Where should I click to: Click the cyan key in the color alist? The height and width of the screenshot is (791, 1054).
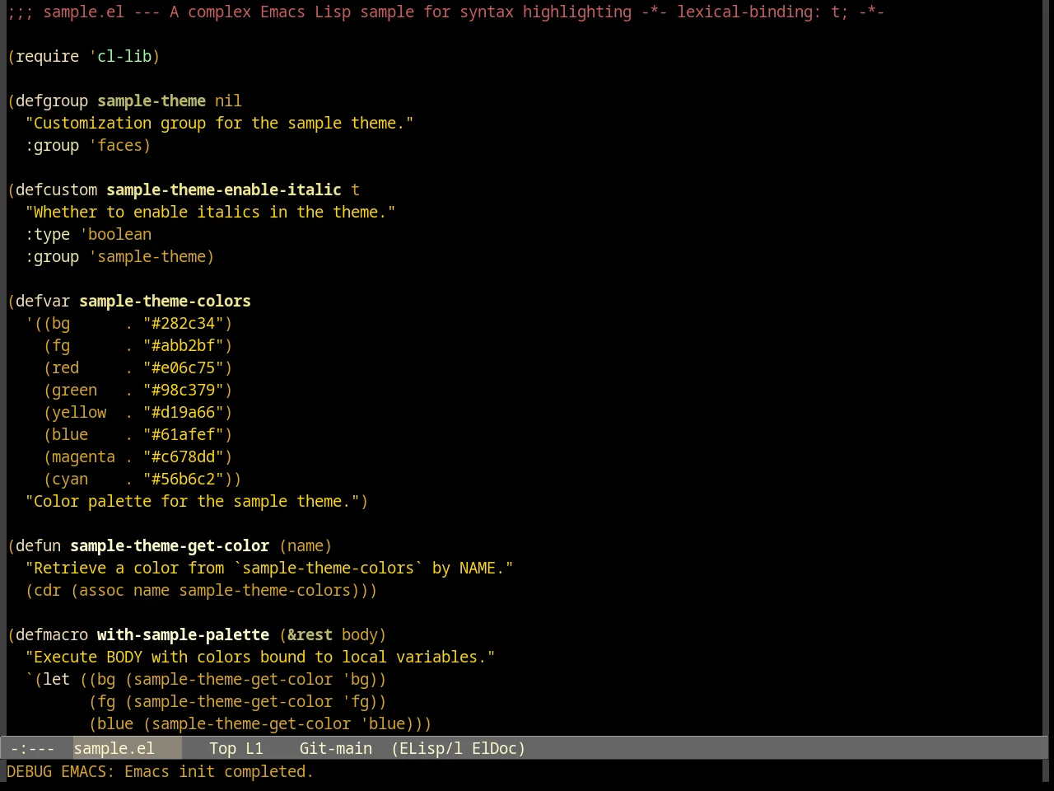pyautogui.click(x=70, y=479)
